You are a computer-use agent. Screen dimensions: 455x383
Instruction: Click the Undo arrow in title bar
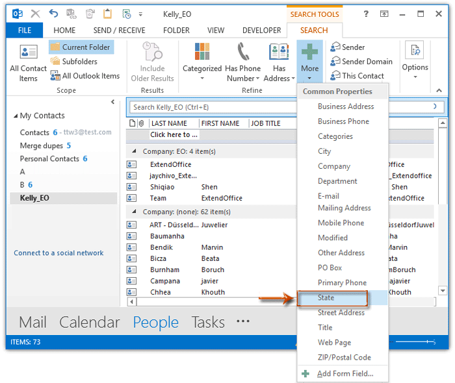(53, 13)
